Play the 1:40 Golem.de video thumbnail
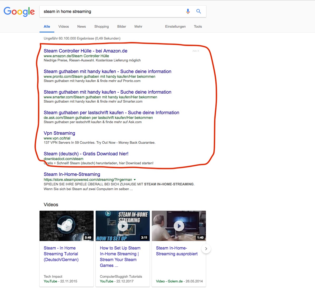 point(179,226)
